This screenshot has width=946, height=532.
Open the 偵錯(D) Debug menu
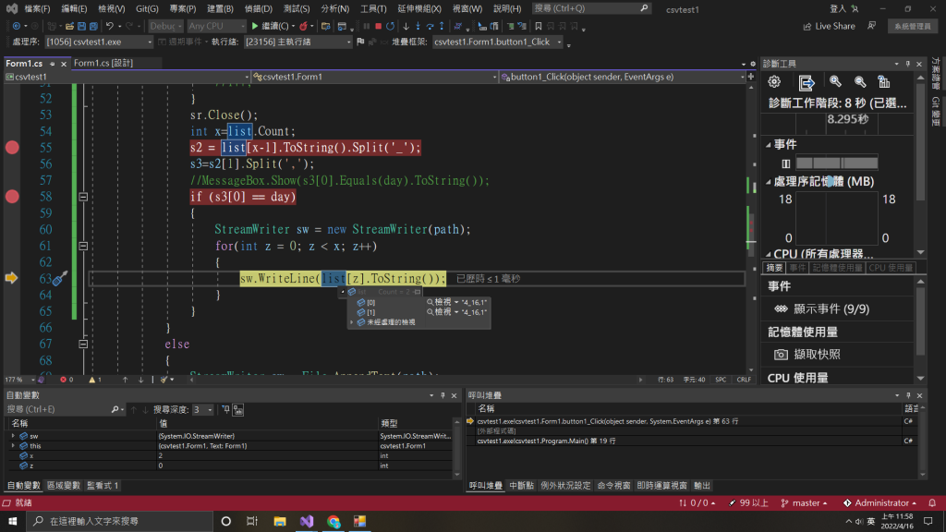coord(259,9)
